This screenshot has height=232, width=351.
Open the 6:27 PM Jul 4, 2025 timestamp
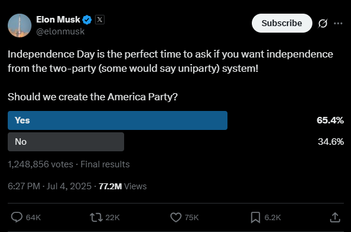(49, 186)
